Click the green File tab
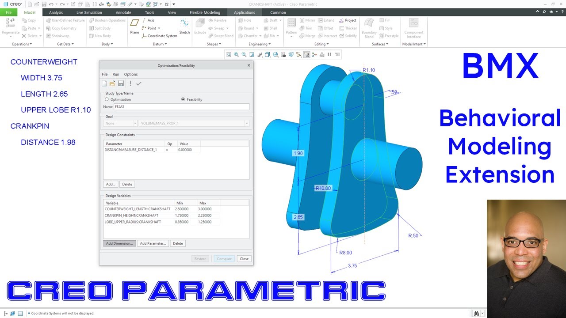 (x=9, y=12)
